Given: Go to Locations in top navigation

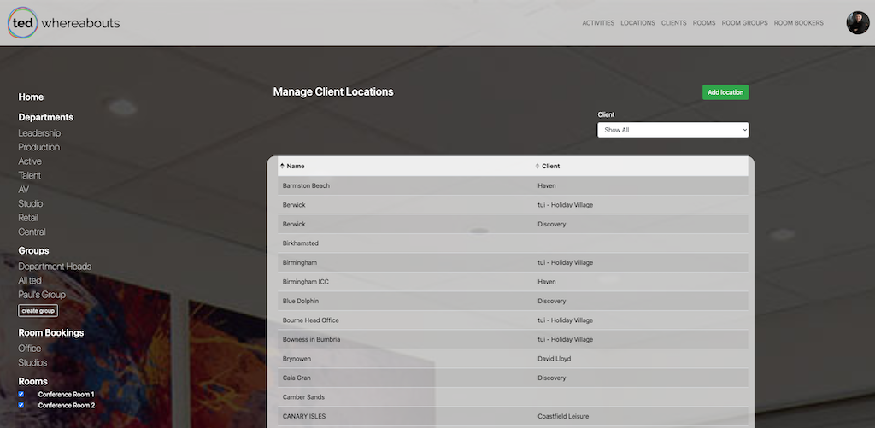Looking at the screenshot, I should pos(637,23).
